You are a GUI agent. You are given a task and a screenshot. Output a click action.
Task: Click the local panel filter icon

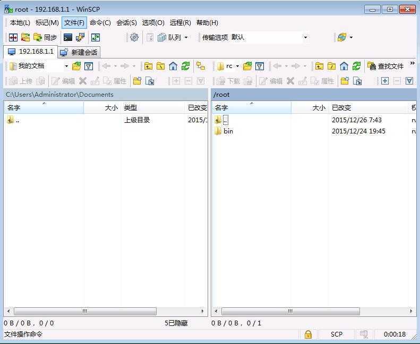point(89,66)
